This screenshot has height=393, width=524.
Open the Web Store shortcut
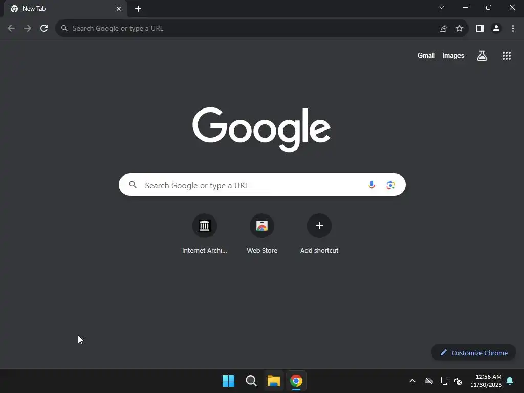point(262,234)
